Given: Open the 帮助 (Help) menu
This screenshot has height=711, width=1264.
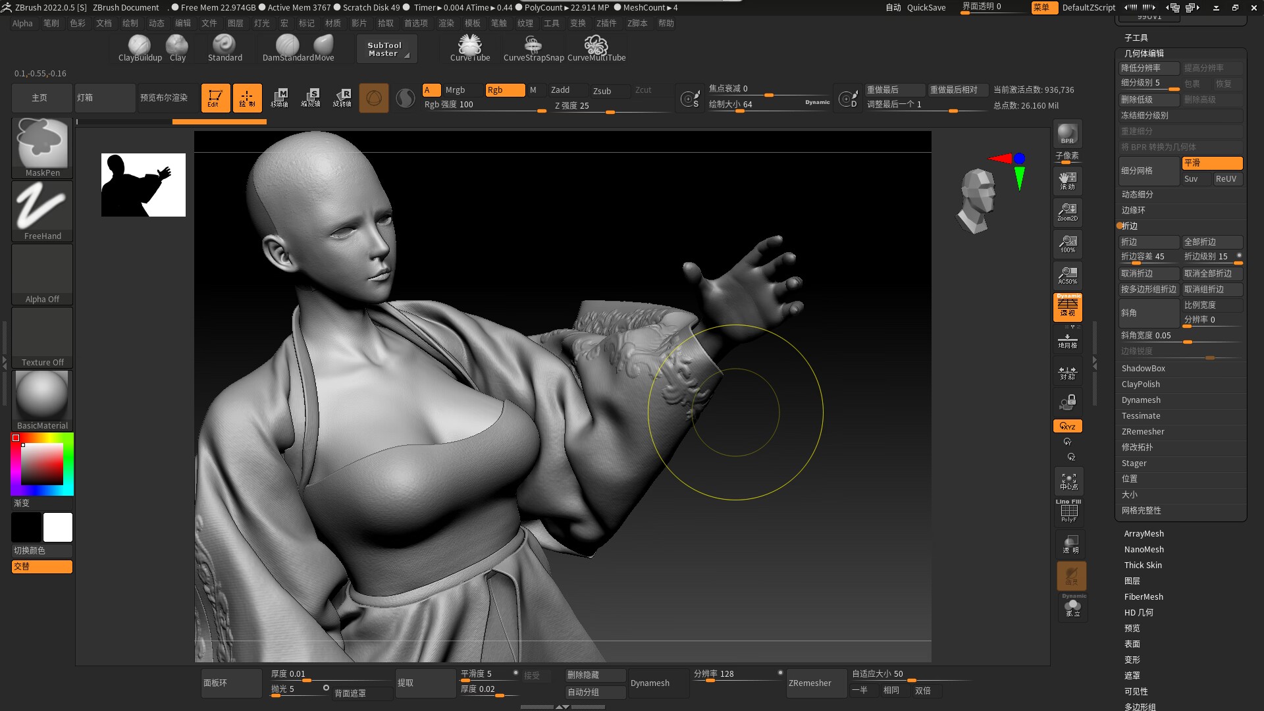Looking at the screenshot, I should tap(666, 23).
